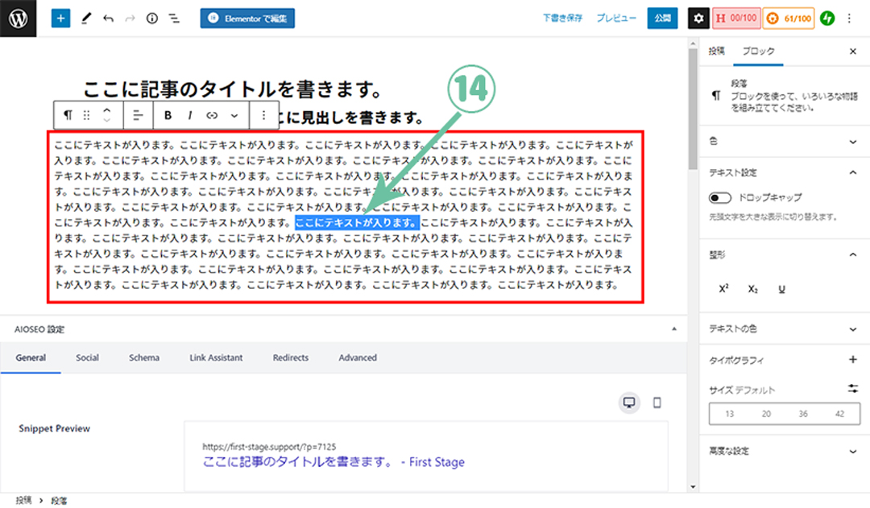
Task: Switch to the Schema tab
Action: [144, 357]
